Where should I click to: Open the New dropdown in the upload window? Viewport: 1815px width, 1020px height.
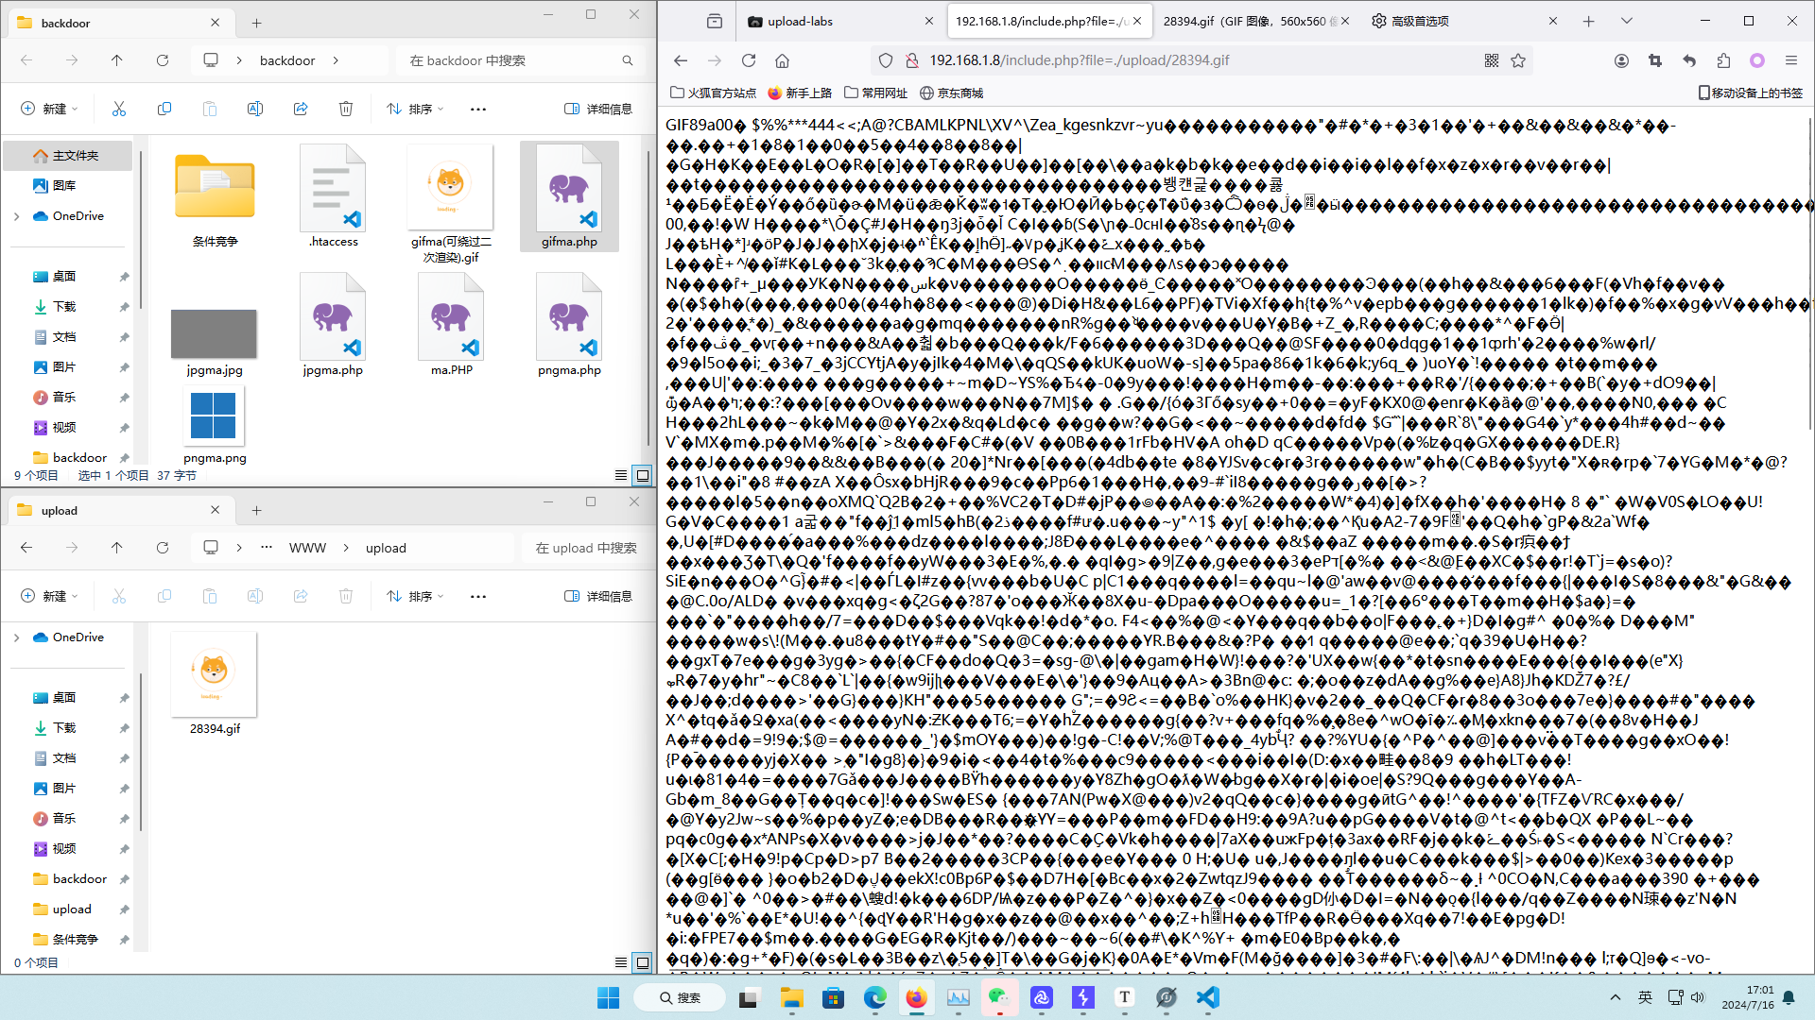(x=49, y=596)
